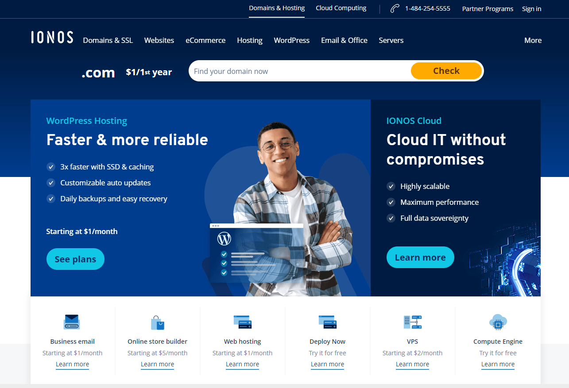Image resolution: width=569 pixels, height=388 pixels.
Task: Click the Online store builder title
Action: point(157,342)
